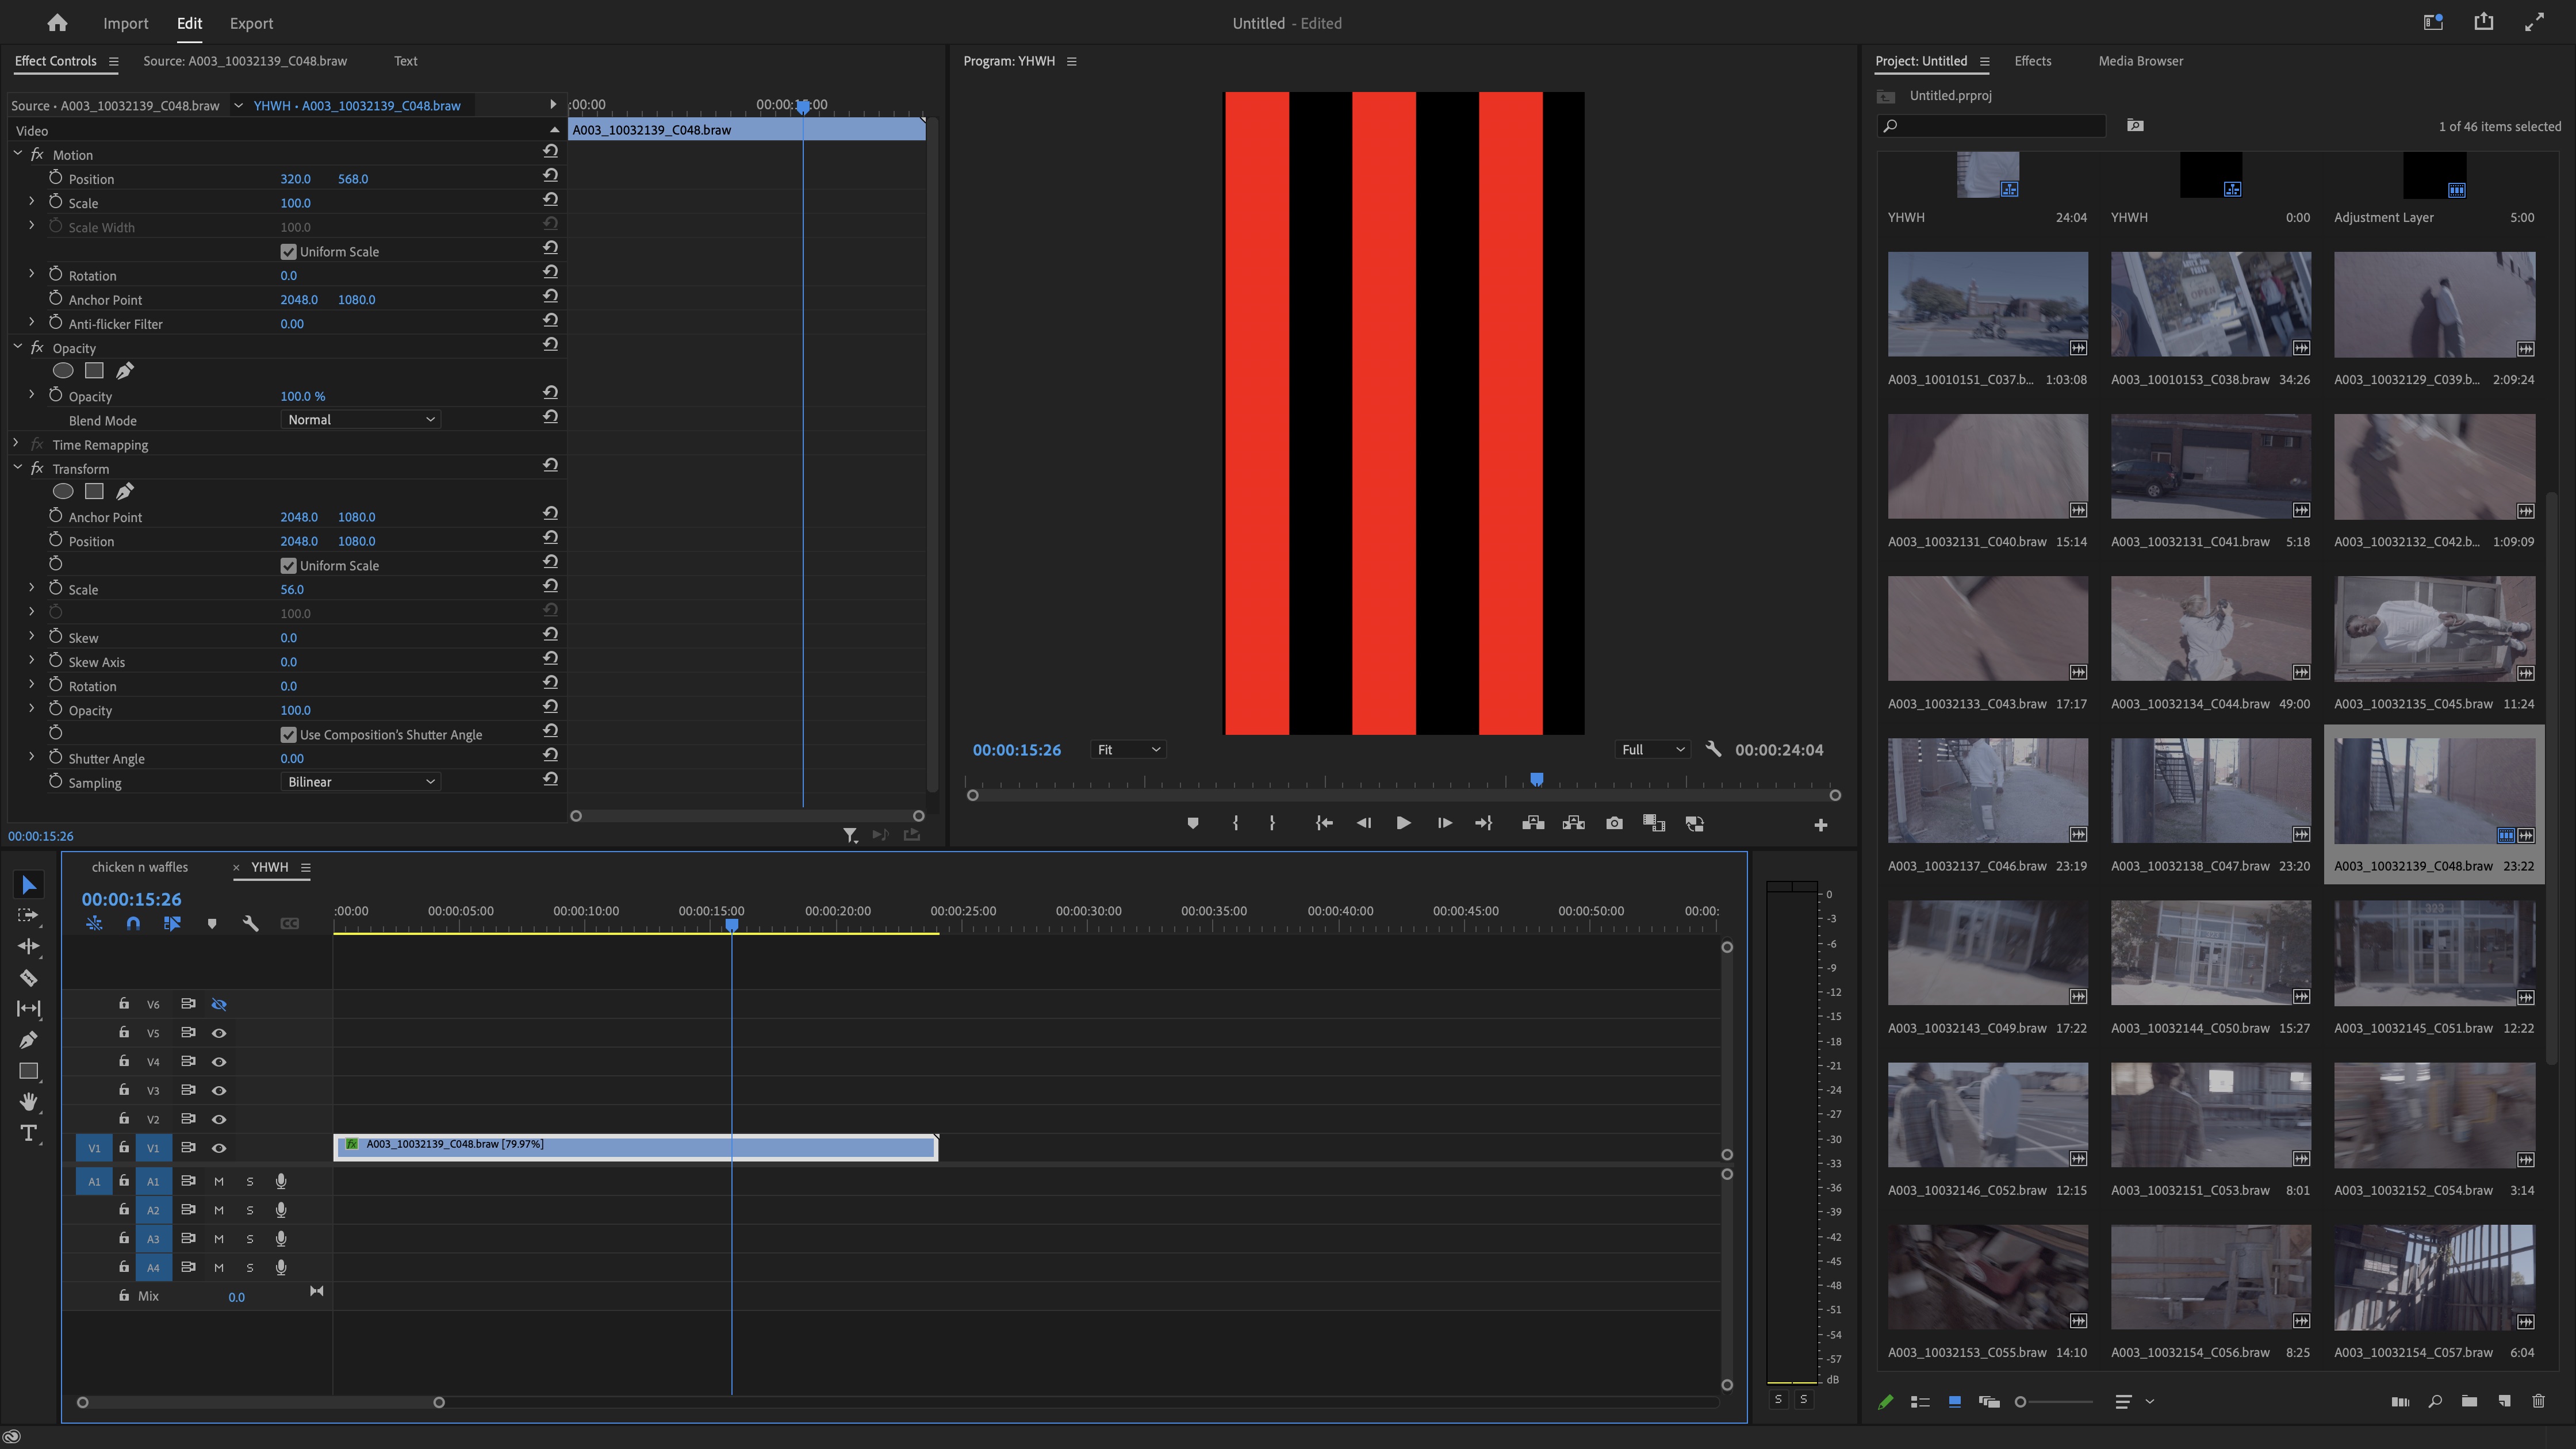This screenshot has width=2576, height=1449.
Task: Select the Type tool
Action: pyautogui.click(x=28, y=1133)
